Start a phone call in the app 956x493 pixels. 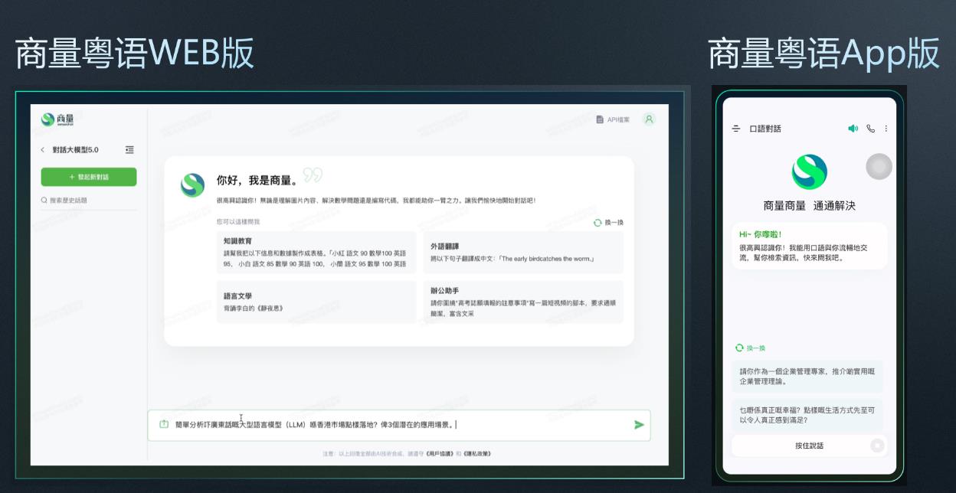(870, 129)
